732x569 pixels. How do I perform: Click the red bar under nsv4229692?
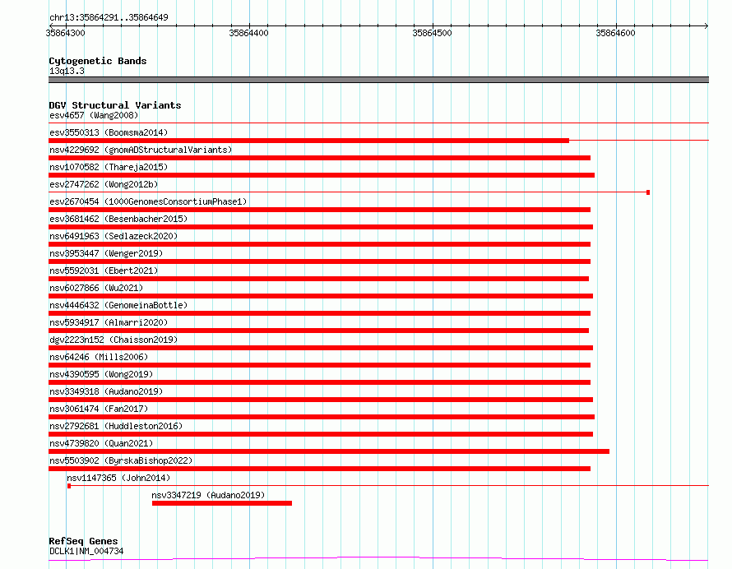click(319, 158)
